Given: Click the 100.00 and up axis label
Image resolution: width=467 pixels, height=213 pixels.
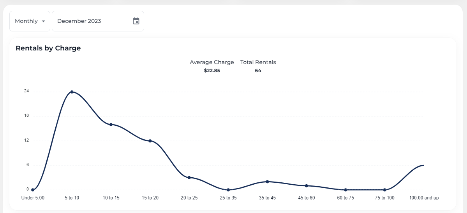Looking at the screenshot, I should 424,198.
